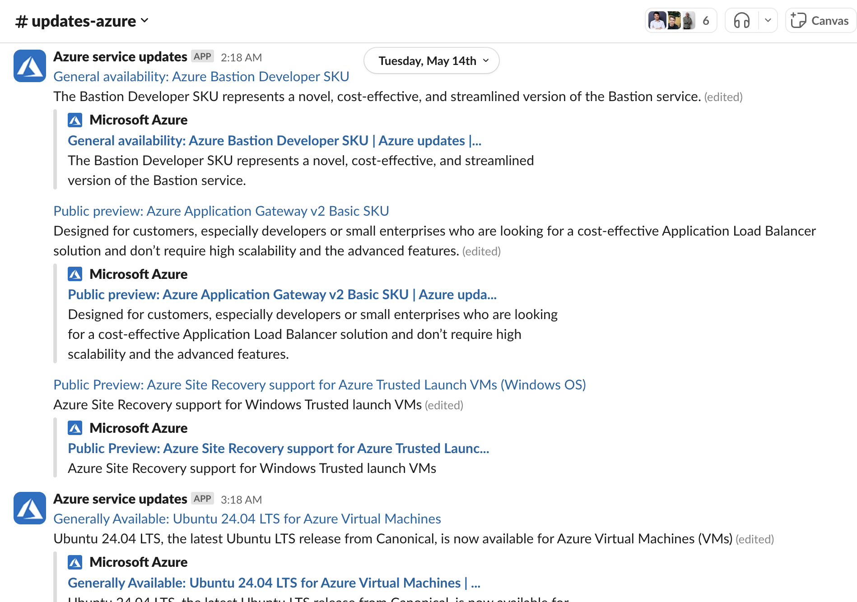Click the Canvas add icon

click(798, 21)
